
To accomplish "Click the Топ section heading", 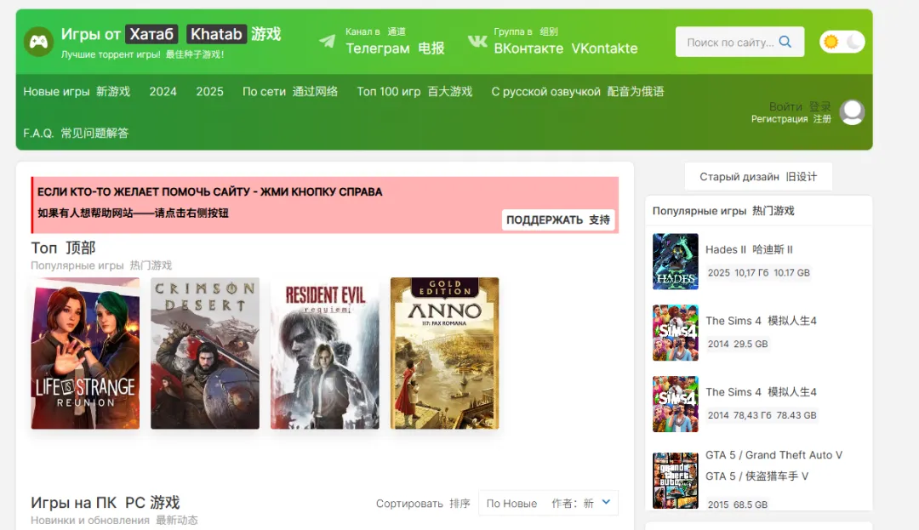I will coord(63,248).
